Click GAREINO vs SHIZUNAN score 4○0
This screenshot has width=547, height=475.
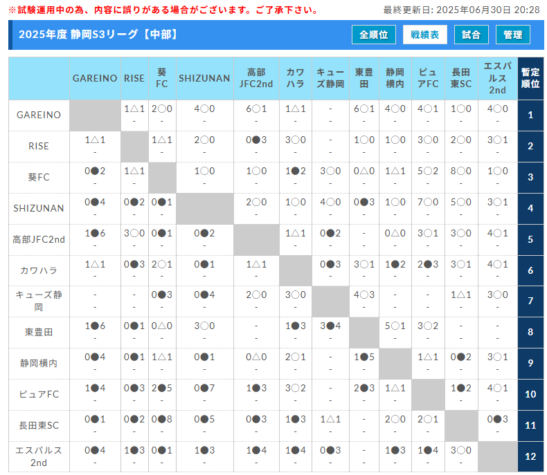[204, 109]
